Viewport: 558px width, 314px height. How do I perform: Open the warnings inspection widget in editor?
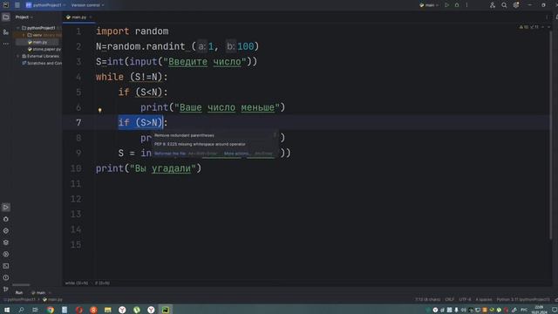pyautogui.click(x=530, y=27)
